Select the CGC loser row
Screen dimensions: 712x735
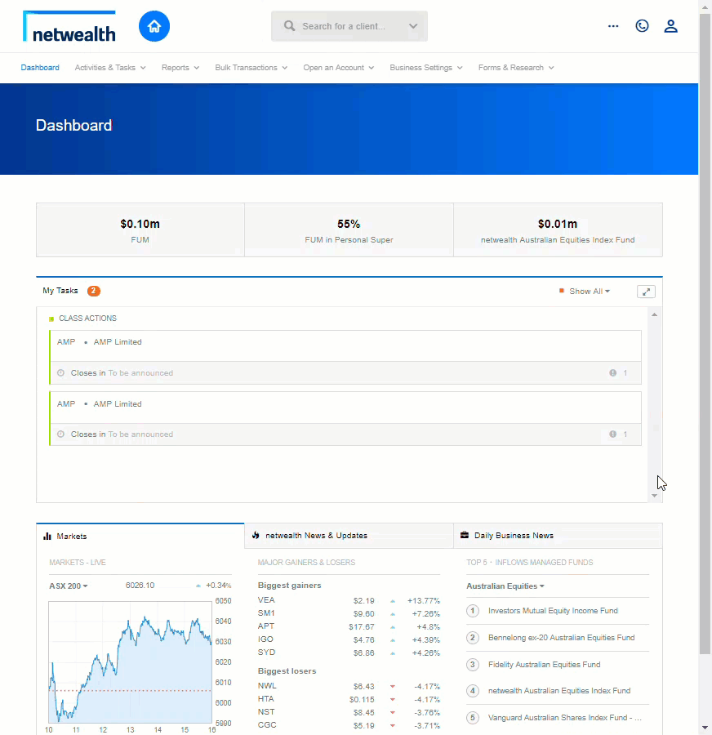tap(349, 726)
